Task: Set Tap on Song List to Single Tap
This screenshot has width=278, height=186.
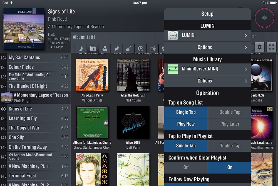Action: pos(186,112)
